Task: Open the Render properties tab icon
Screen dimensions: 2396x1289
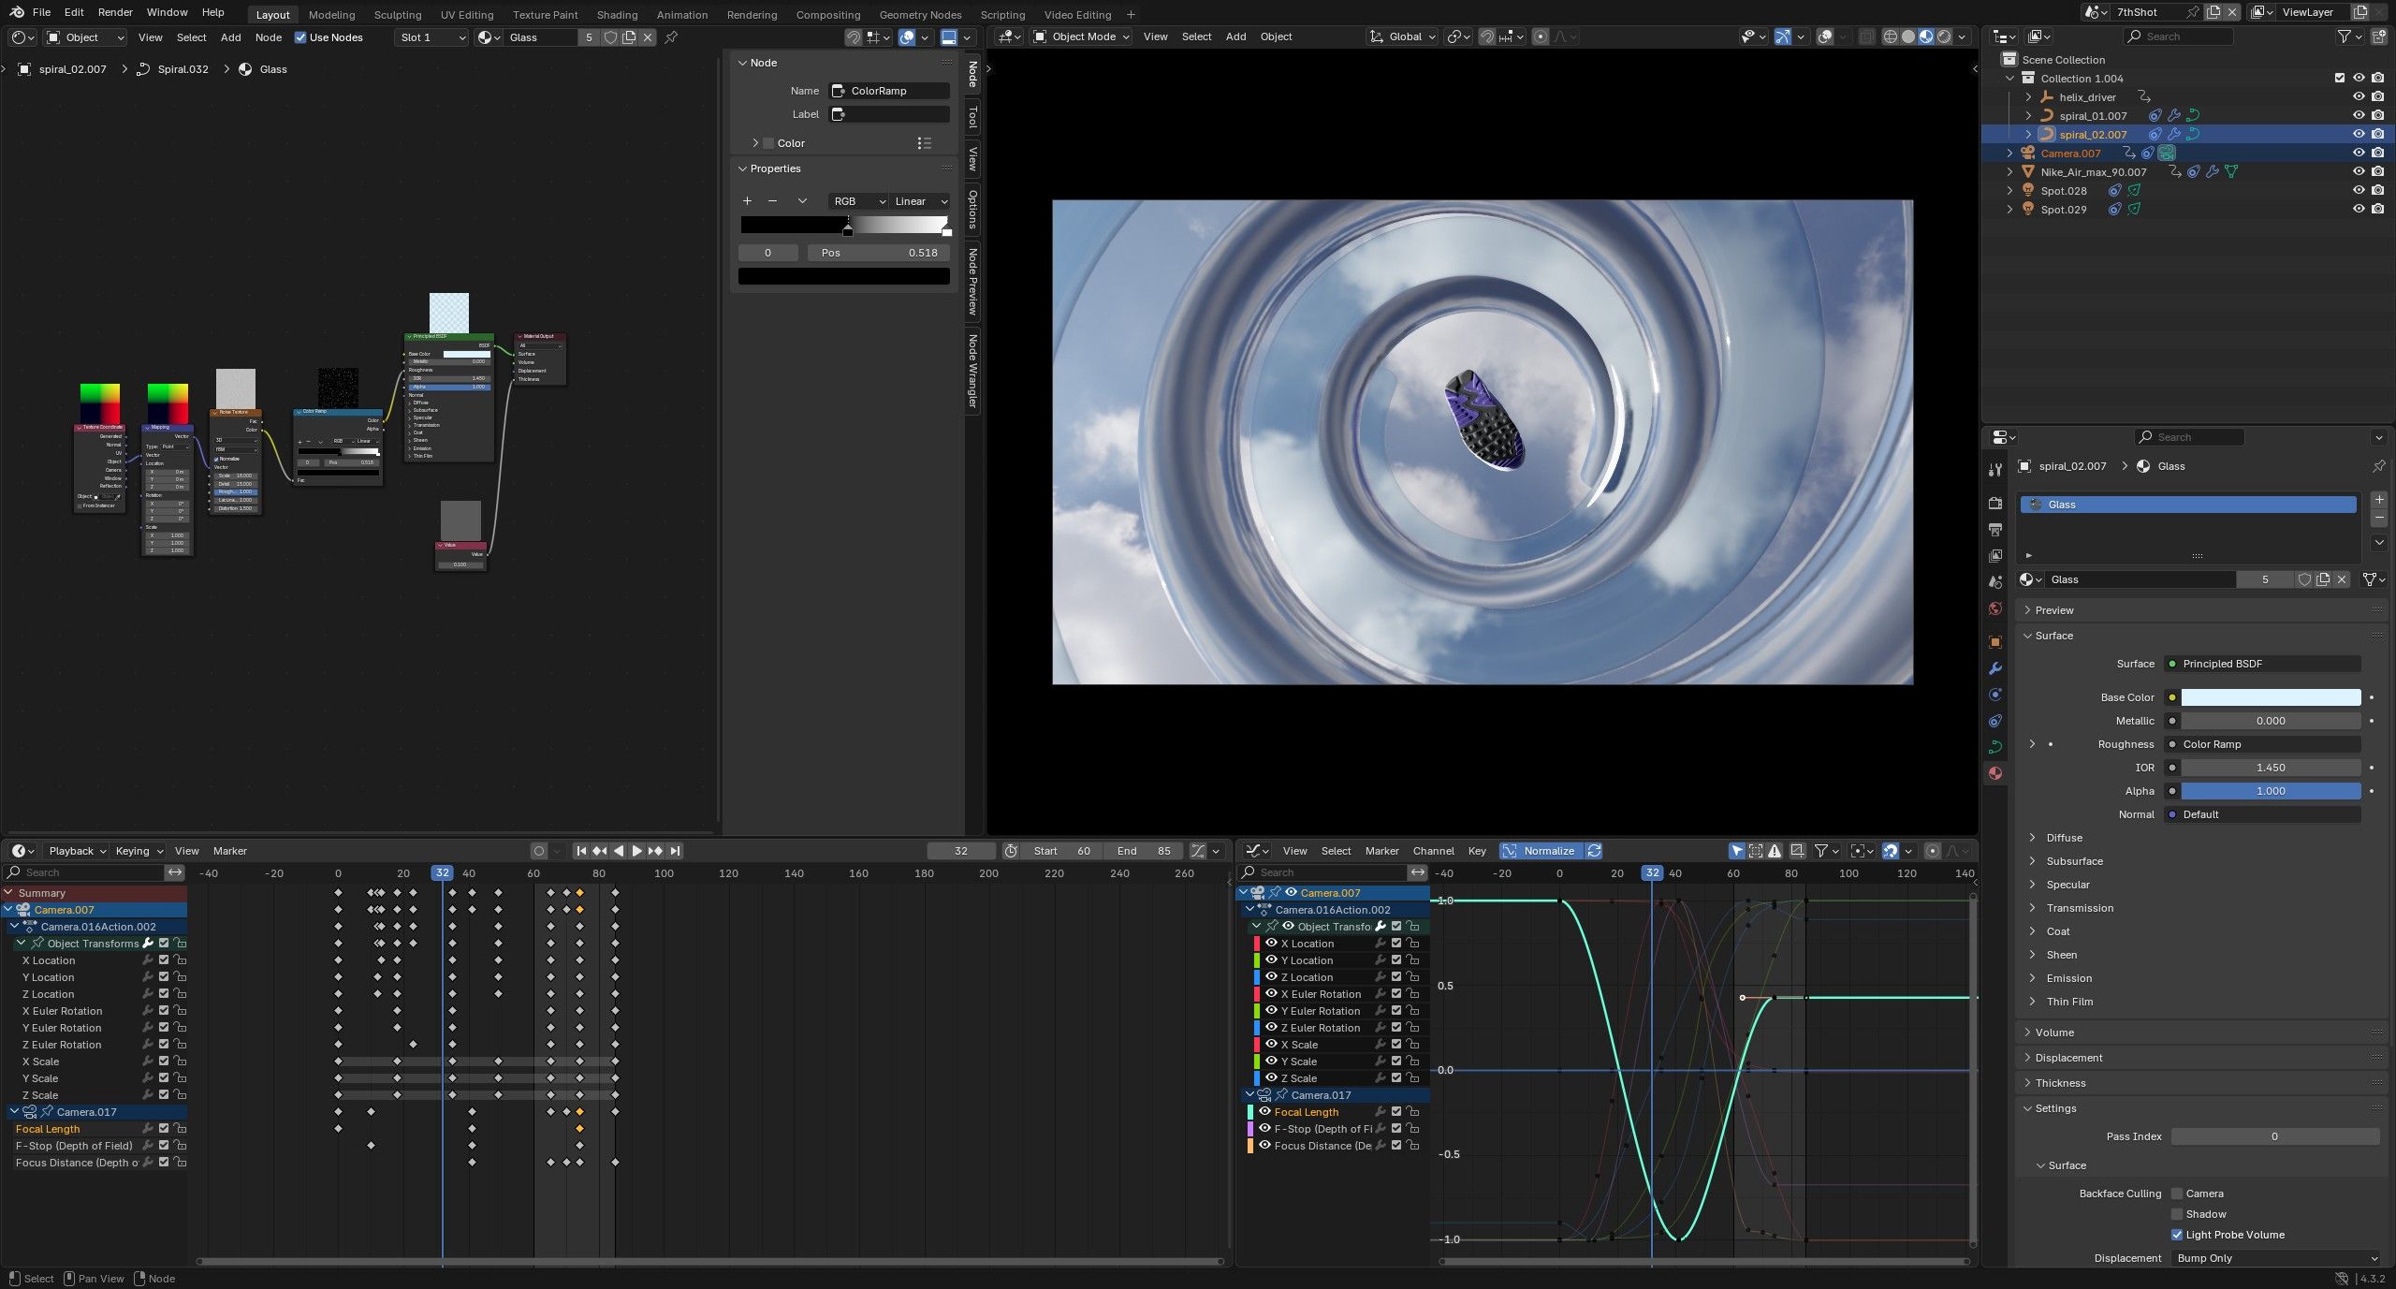Action: click(x=1995, y=504)
